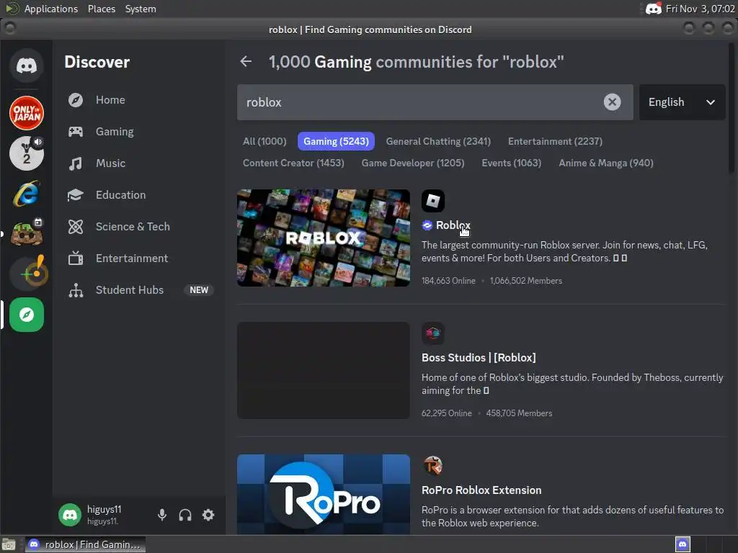Click the Education graduation cap icon
738x553 pixels.
coord(75,194)
